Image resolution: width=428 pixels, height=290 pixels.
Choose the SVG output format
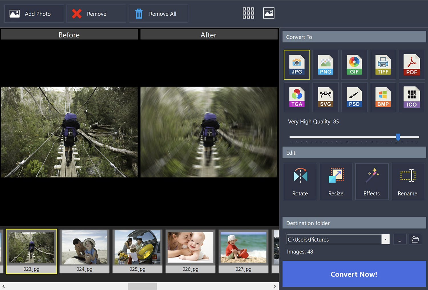click(x=326, y=97)
